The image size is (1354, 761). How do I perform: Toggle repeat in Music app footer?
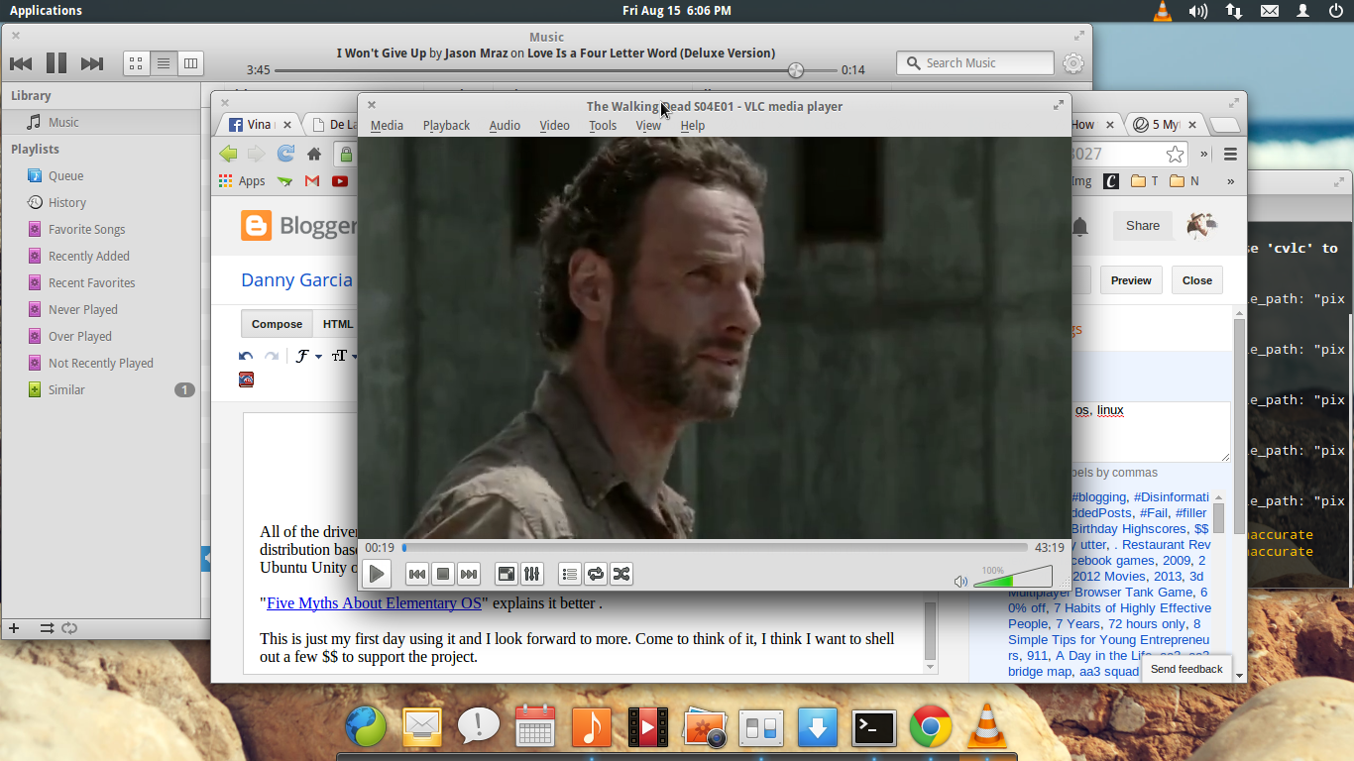click(x=69, y=628)
